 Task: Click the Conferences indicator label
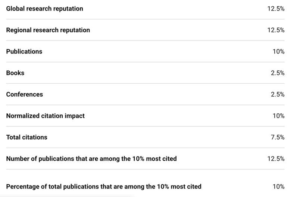24,94
